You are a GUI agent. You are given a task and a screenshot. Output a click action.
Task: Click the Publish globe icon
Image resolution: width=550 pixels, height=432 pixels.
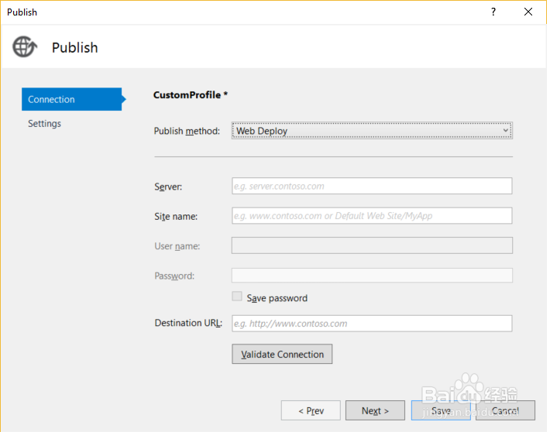(x=25, y=46)
